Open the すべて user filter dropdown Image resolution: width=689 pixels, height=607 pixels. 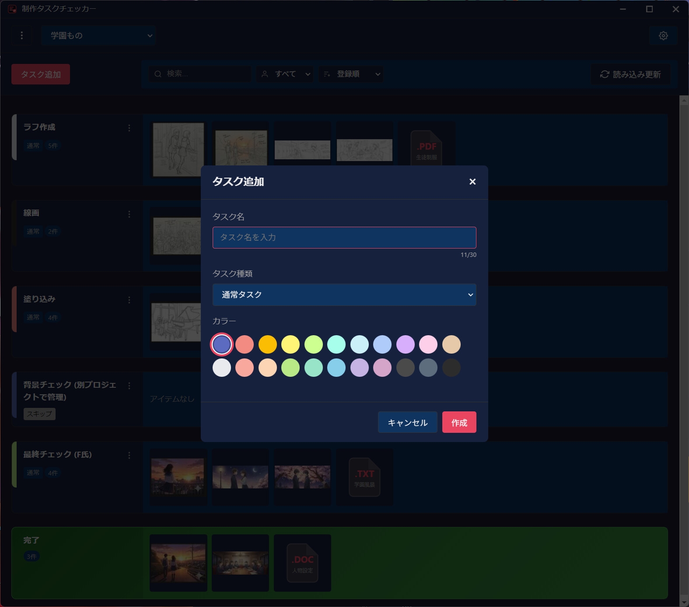click(x=285, y=74)
